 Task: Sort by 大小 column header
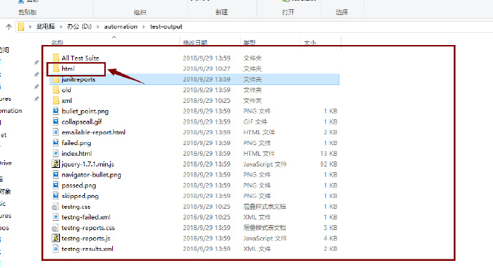[x=310, y=42]
